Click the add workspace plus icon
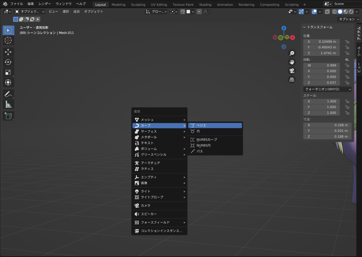This screenshot has height=257, width=362. tap(304, 5)
